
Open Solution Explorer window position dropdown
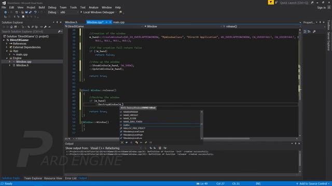pos(53,22)
